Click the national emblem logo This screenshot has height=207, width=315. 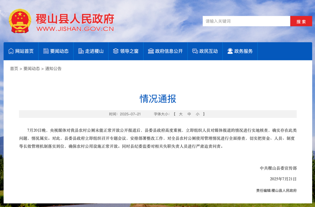pos(20,21)
